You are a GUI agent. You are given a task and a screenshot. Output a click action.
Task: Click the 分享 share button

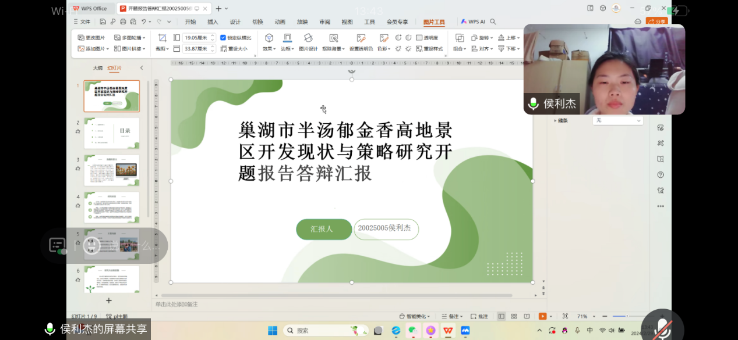point(657,22)
